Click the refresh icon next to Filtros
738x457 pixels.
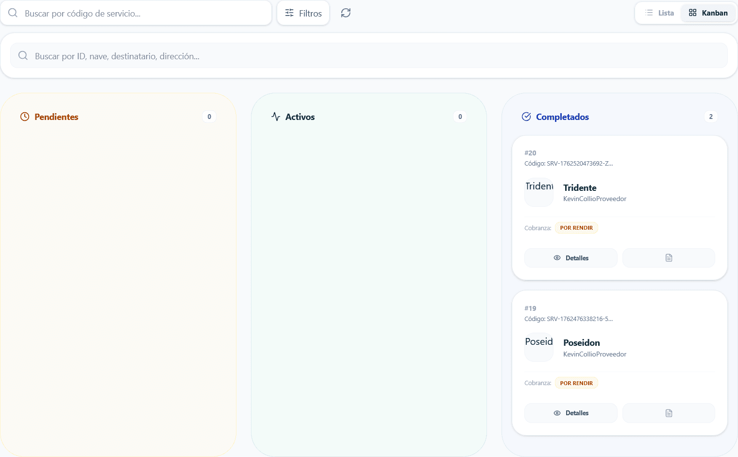pos(346,13)
